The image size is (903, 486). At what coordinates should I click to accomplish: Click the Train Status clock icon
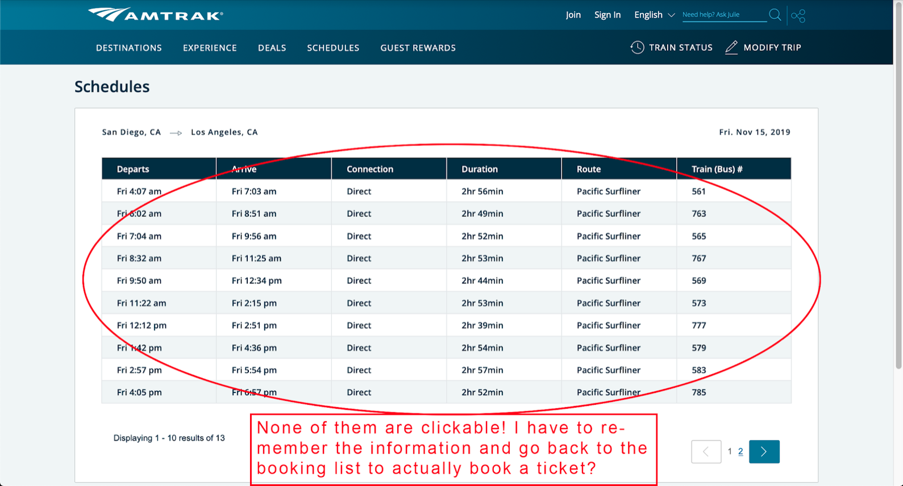637,48
